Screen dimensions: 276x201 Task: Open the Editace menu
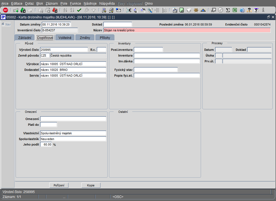coord(17,4)
